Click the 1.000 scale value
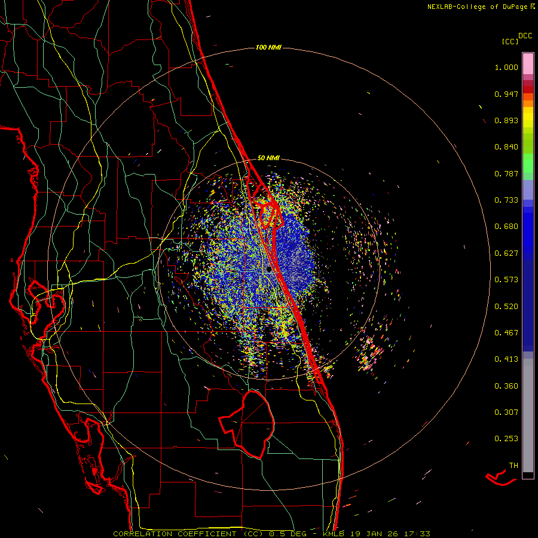 (x=506, y=67)
